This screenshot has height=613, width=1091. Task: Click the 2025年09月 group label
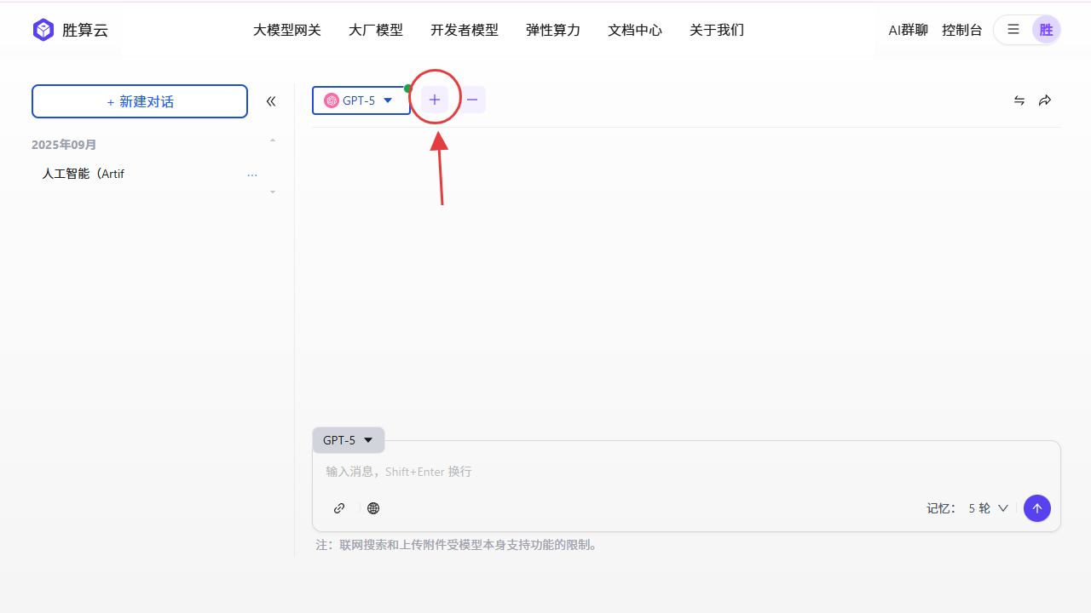click(x=64, y=145)
